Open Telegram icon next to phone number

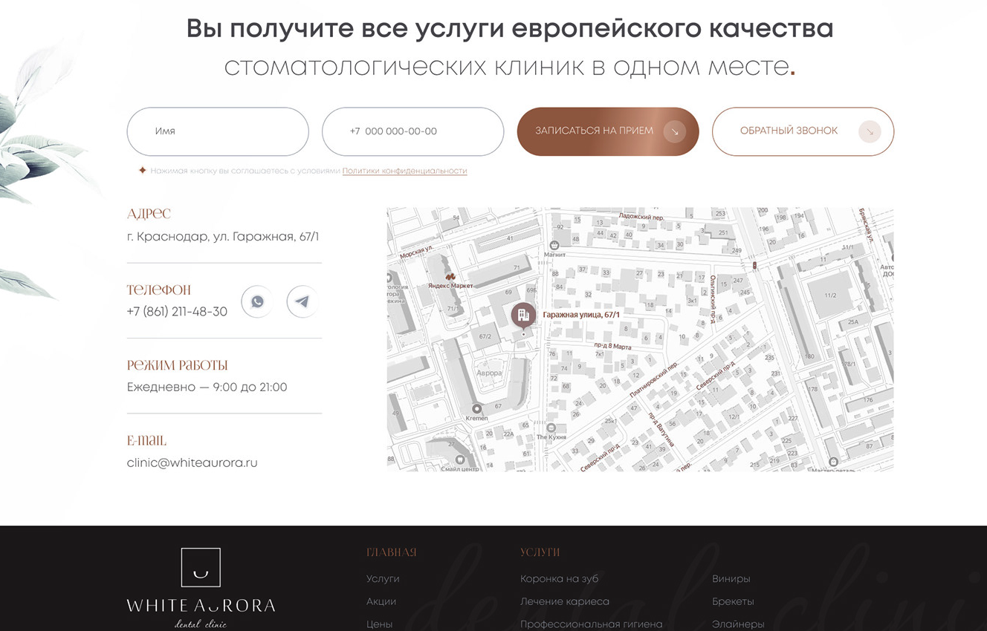(x=302, y=302)
